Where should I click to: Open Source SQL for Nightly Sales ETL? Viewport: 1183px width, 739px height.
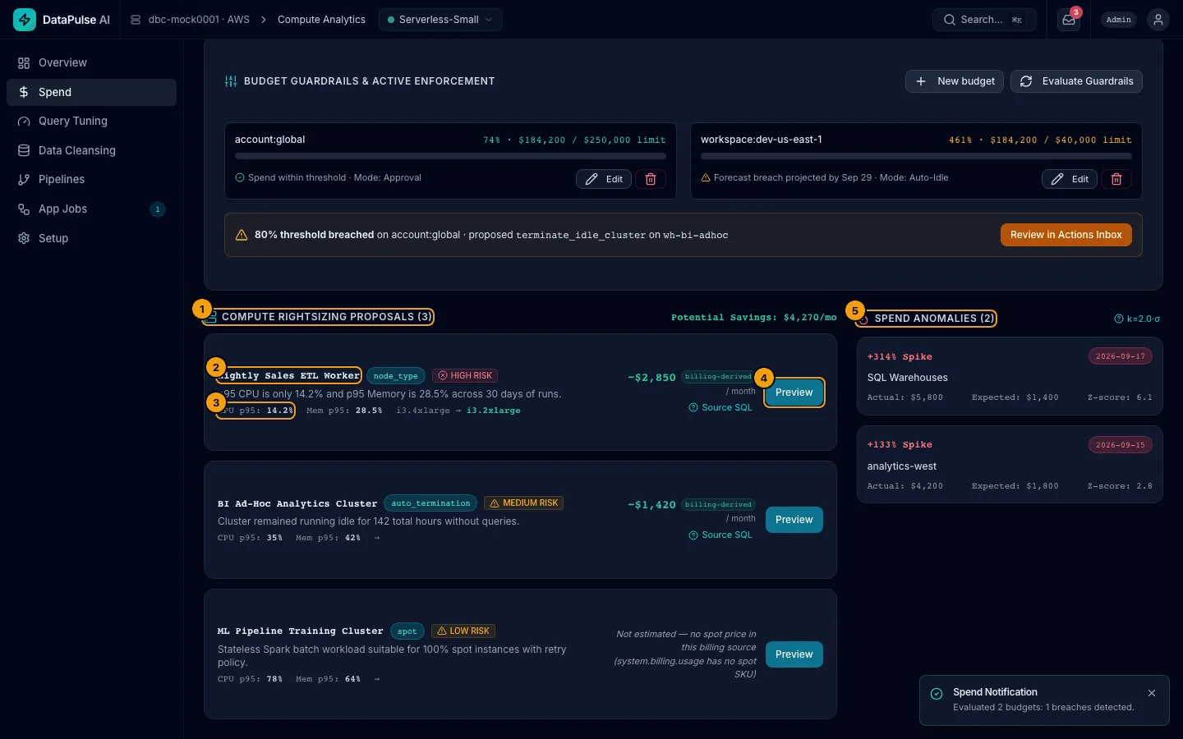720,408
